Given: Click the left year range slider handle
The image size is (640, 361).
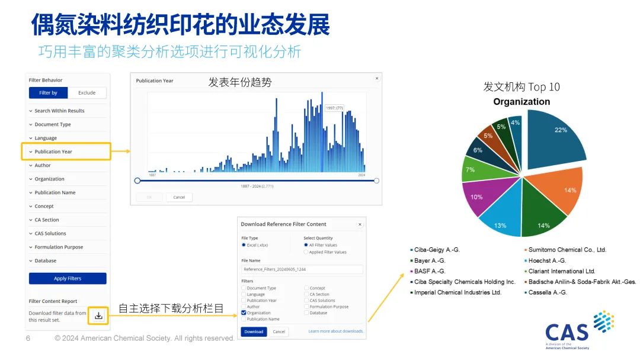Looking at the screenshot, I should pyautogui.click(x=137, y=180).
